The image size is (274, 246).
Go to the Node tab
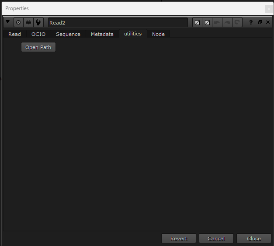click(158, 34)
